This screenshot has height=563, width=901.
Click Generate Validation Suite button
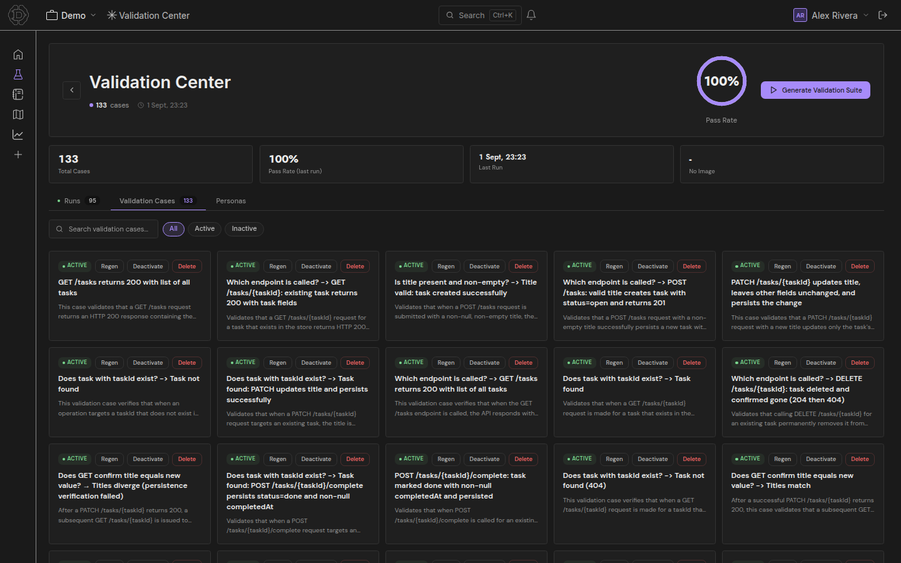click(815, 90)
